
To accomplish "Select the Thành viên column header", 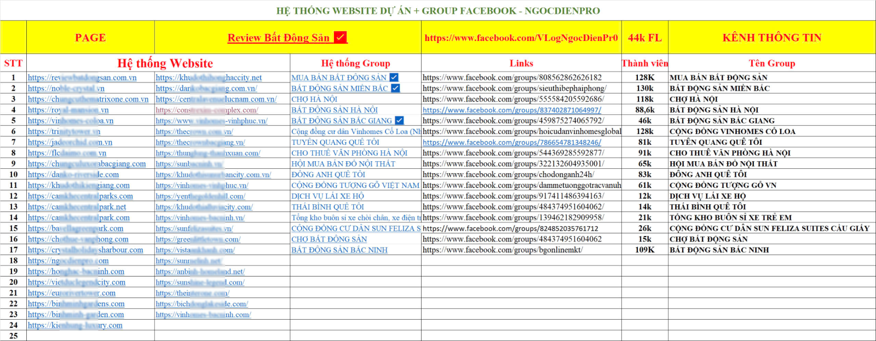I will (x=645, y=63).
